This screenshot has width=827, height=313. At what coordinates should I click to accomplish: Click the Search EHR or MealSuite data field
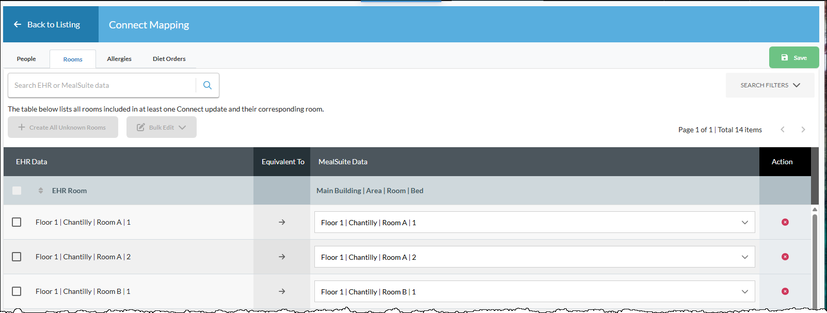(x=102, y=85)
